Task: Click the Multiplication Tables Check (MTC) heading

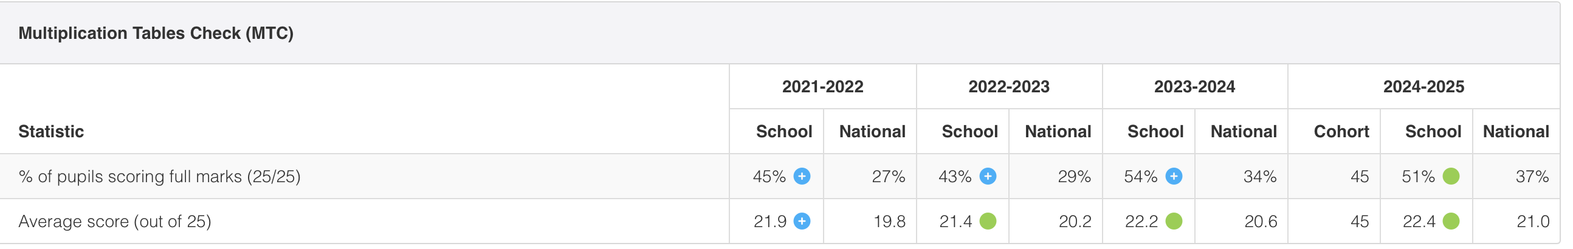Action: click(156, 33)
